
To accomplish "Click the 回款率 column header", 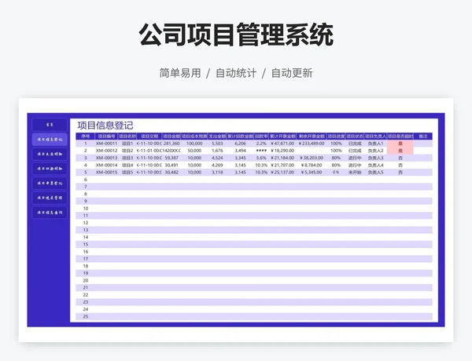I will pyautogui.click(x=261, y=137).
